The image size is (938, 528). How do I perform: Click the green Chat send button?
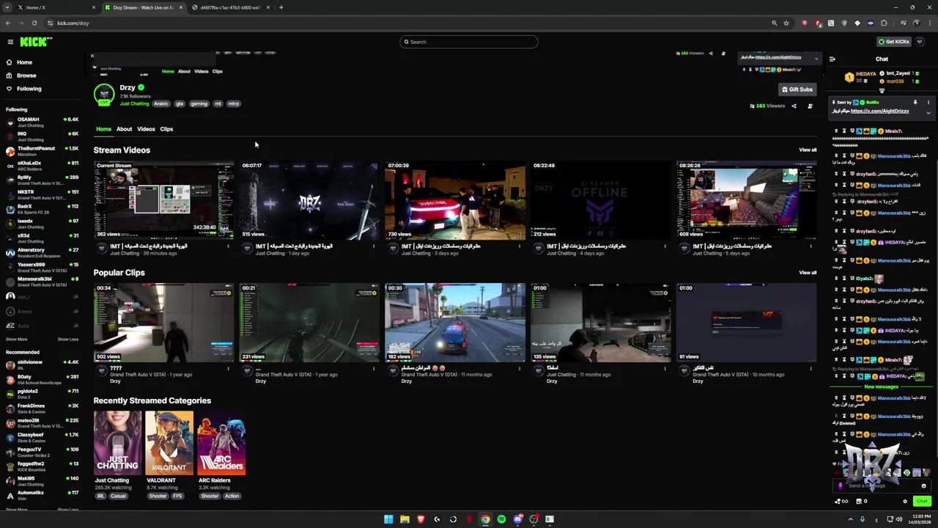(922, 502)
